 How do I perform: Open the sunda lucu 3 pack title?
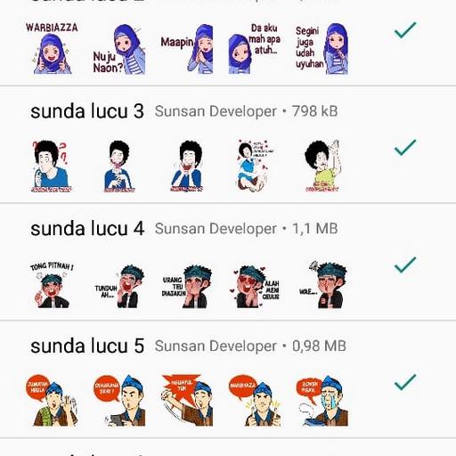[87, 111]
